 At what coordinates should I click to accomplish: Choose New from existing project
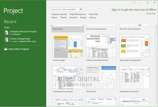click(101, 28)
